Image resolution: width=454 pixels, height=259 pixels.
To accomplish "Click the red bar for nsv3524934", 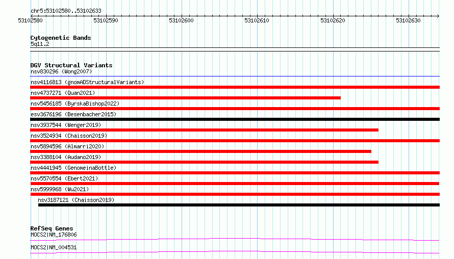I will tap(235, 141).
